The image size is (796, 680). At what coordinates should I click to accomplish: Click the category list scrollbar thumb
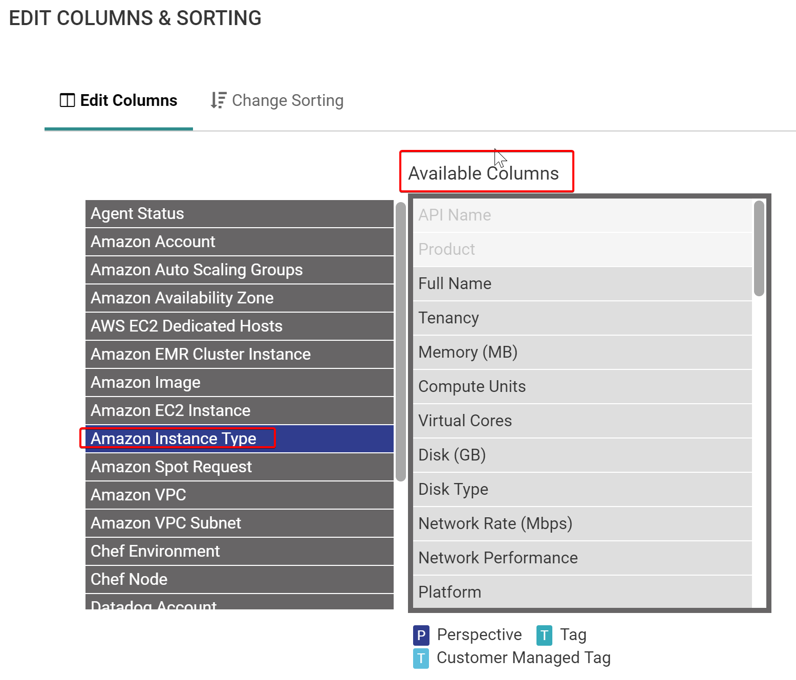click(x=401, y=341)
